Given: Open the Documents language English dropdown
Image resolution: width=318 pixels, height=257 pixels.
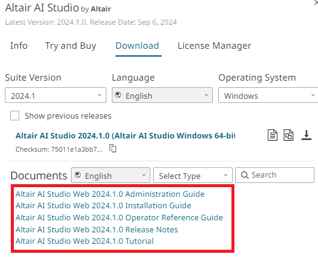Looking at the screenshot, I should [x=111, y=175].
